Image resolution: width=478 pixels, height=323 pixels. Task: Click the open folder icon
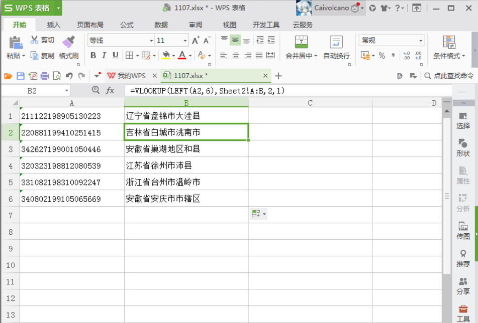(x=8, y=76)
